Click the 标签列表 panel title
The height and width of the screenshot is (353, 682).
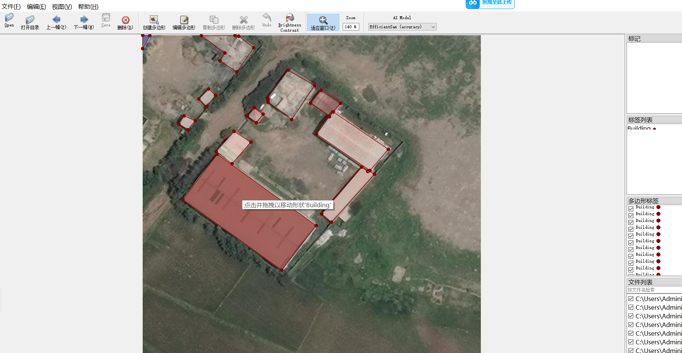pos(640,120)
